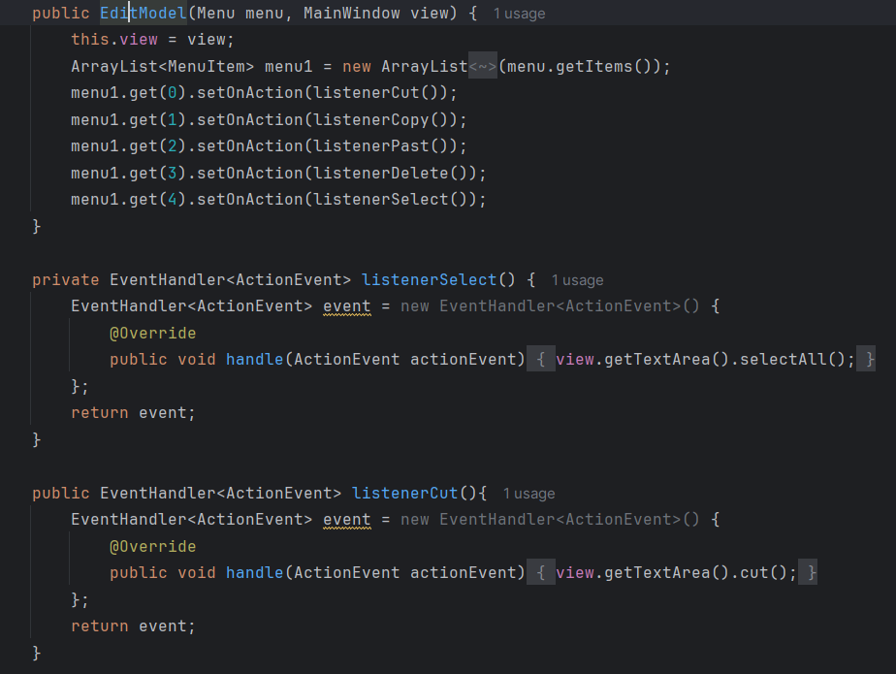Click handle method name in listenerSelect
Image resolution: width=896 pixels, height=674 pixels.
coord(255,360)
